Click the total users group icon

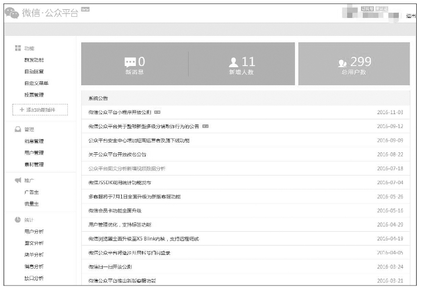coord(342,63)
